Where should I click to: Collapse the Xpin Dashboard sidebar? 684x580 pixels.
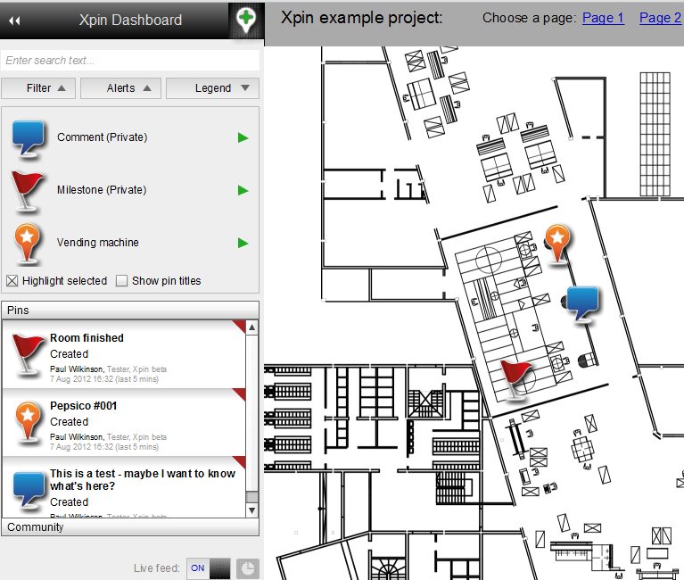pos(14,20)
